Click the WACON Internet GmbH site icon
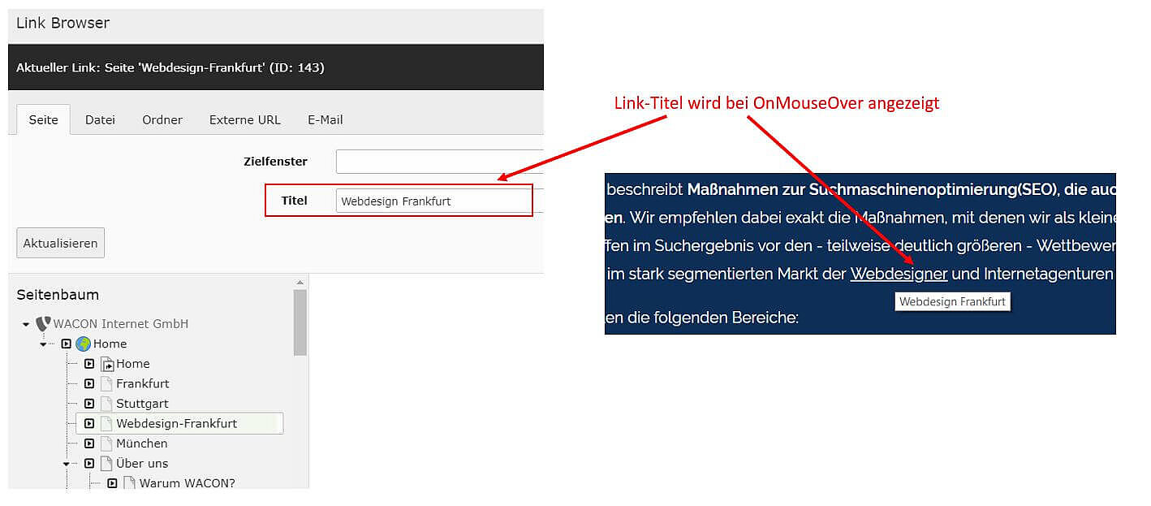 (43, 323)
